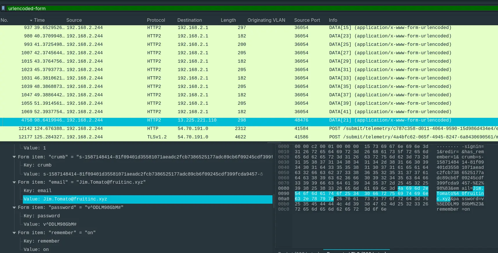Select packet 937 in the packet list
The width and height of the screenshot is (498, 253).
coord(203,28)
